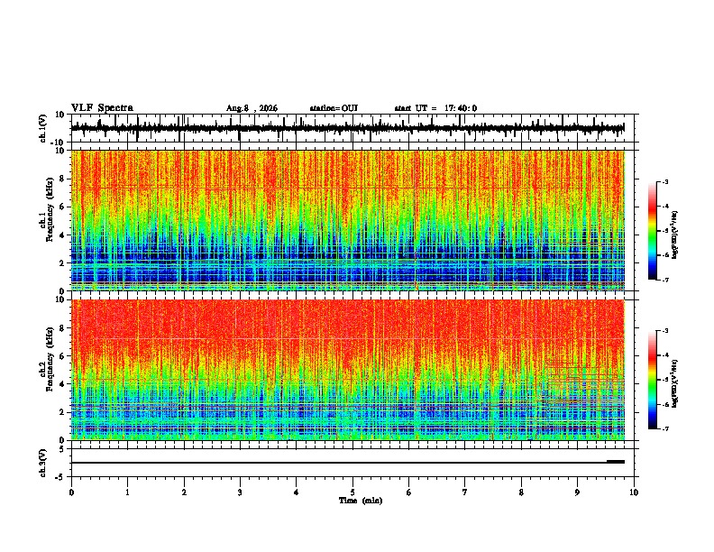This screenshot has width=714, height=552.
Task: Click the "-3" label on ch.1 colorbar
Action: click(x=664, y=181)
